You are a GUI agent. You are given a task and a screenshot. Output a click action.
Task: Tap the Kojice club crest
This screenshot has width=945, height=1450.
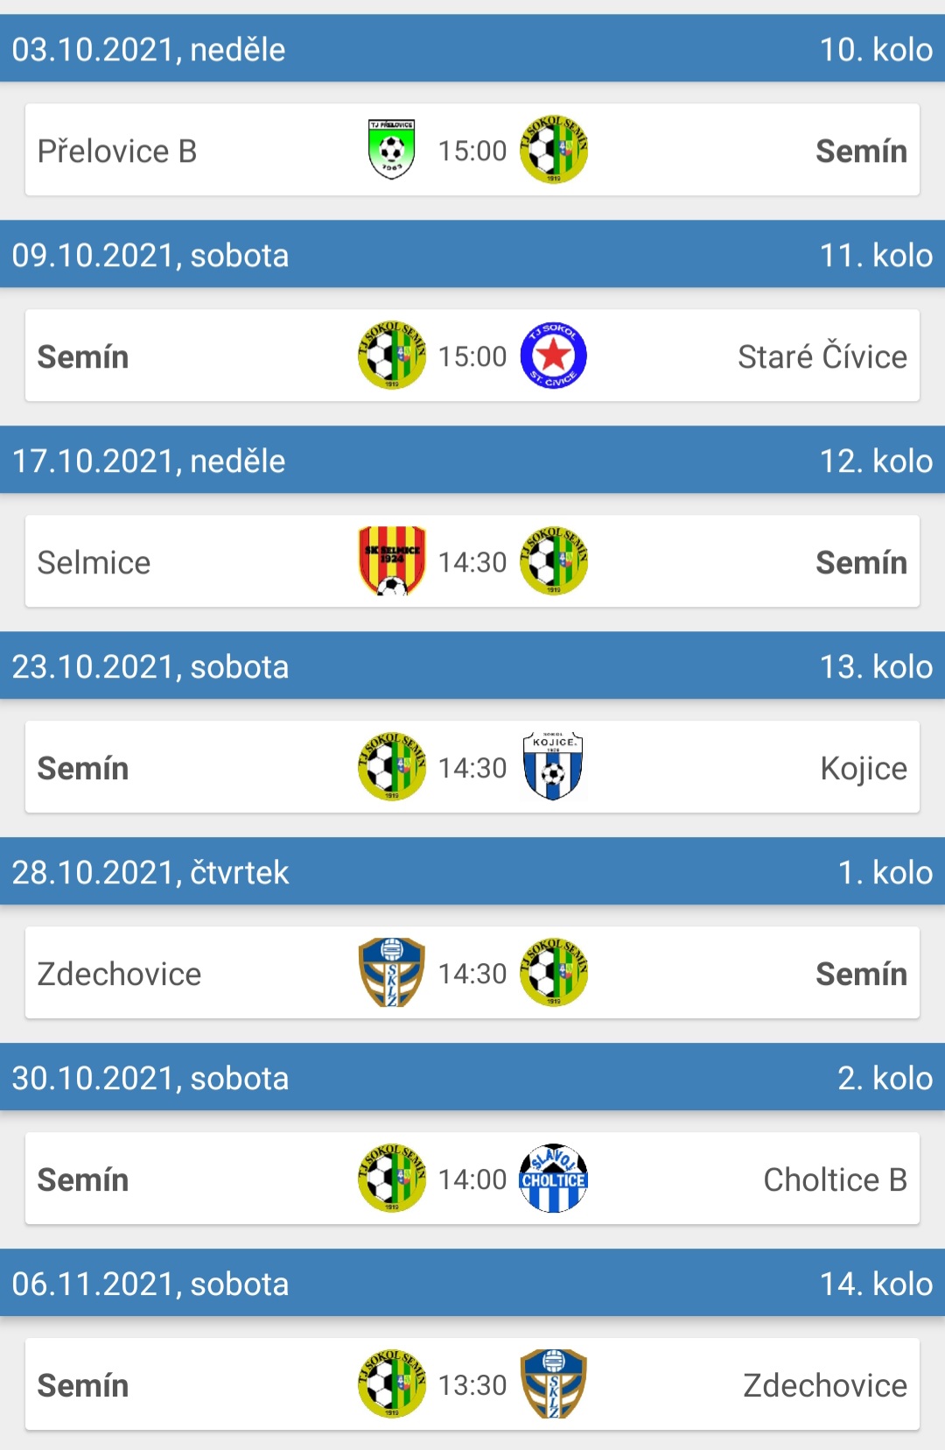[553, 767]
